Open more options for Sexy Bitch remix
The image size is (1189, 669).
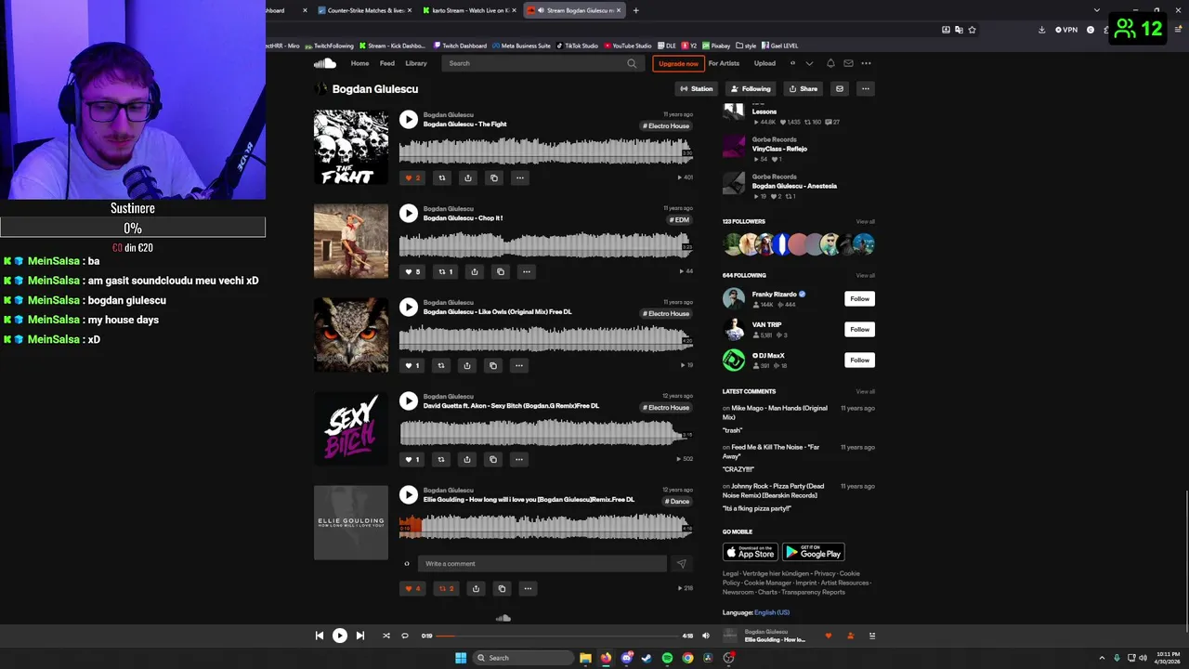pos(519,459)
